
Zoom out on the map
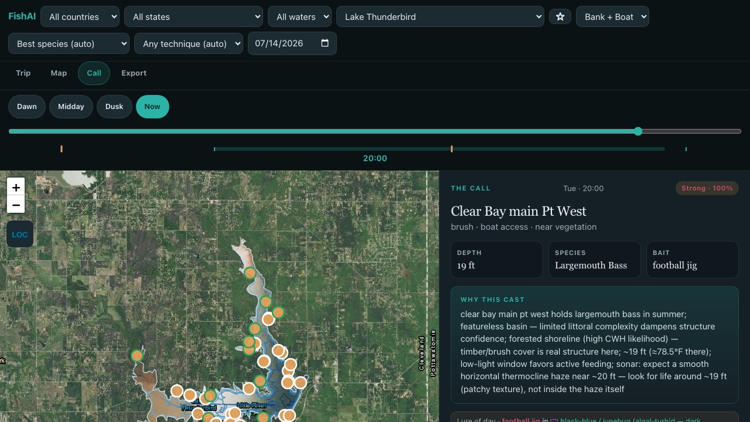click(x=16, y=205)
